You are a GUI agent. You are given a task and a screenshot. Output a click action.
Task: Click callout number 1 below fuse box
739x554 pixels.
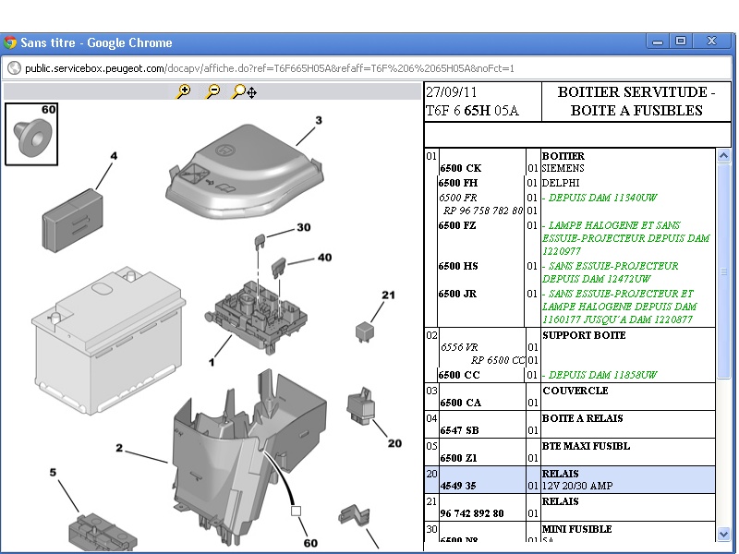pos(212,362)
